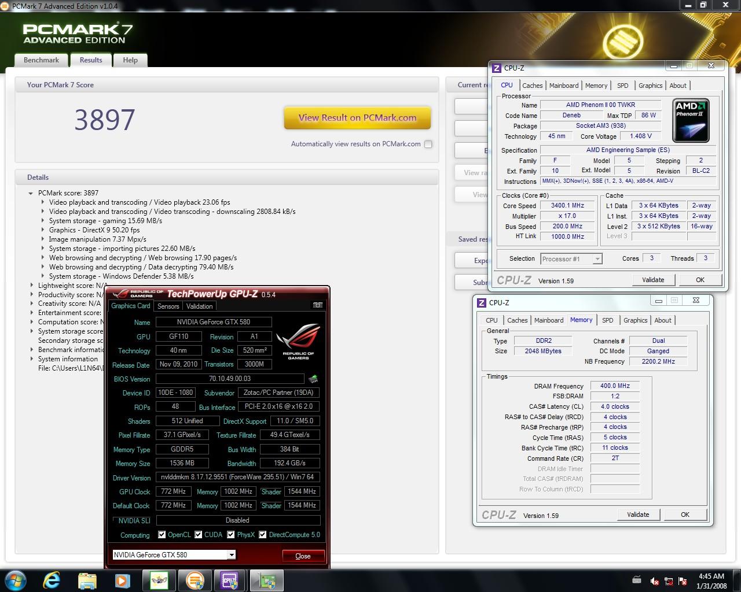Collapse the PCMark score 3897 tree node

point(31,193)
